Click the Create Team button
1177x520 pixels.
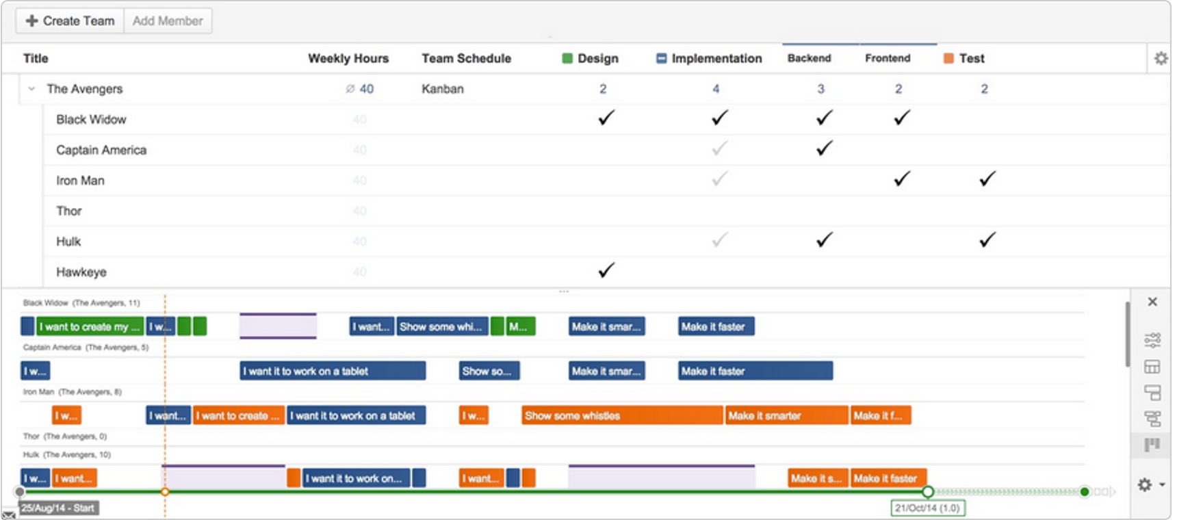pos(70,21)
